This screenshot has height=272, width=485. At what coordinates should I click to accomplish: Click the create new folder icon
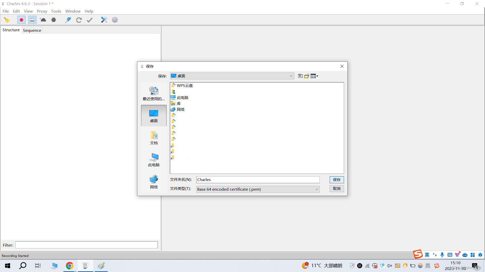[x=307, y=76]
